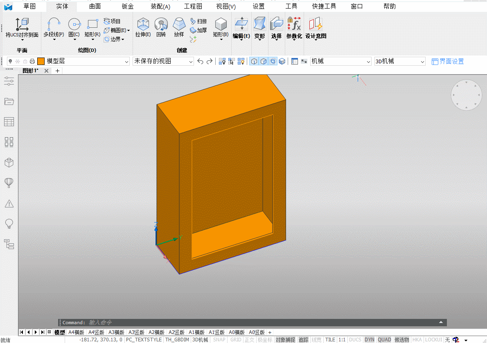Viewport: 487px width, 343px height.
Task: Click the 界面设置 interface settings link
Action: tap(448, 61)
